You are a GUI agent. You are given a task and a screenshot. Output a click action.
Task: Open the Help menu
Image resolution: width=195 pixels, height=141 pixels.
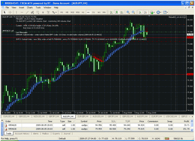point(56,7)
